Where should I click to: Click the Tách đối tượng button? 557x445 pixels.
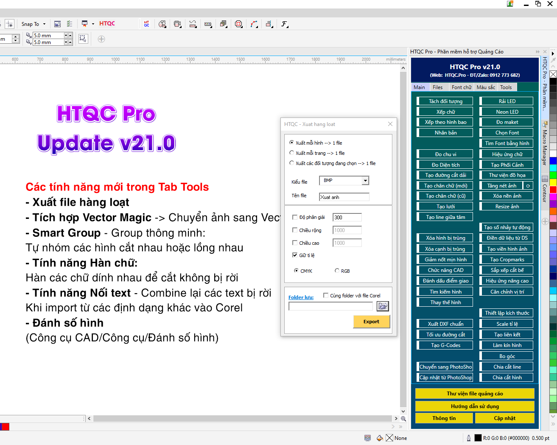click(x=445, y=101)
